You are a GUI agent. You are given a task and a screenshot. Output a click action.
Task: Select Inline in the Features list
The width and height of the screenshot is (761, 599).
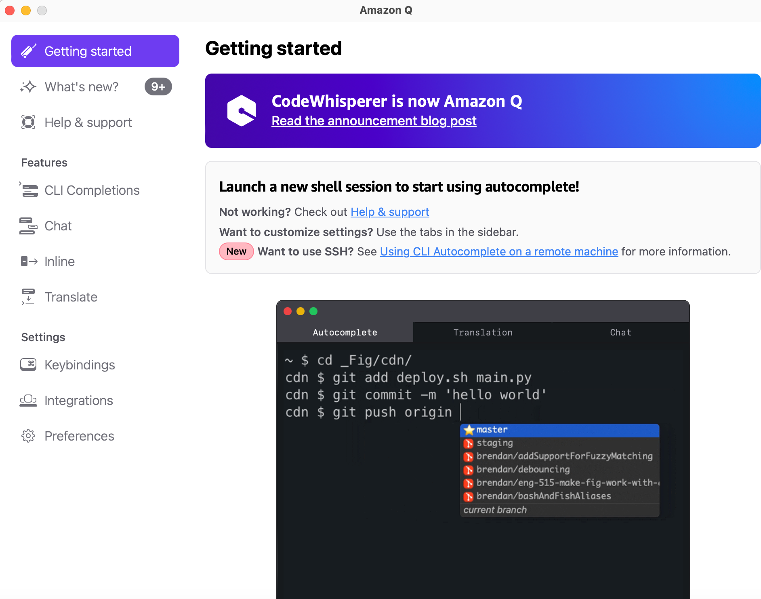pyautogui.click(x=95, y=261)
